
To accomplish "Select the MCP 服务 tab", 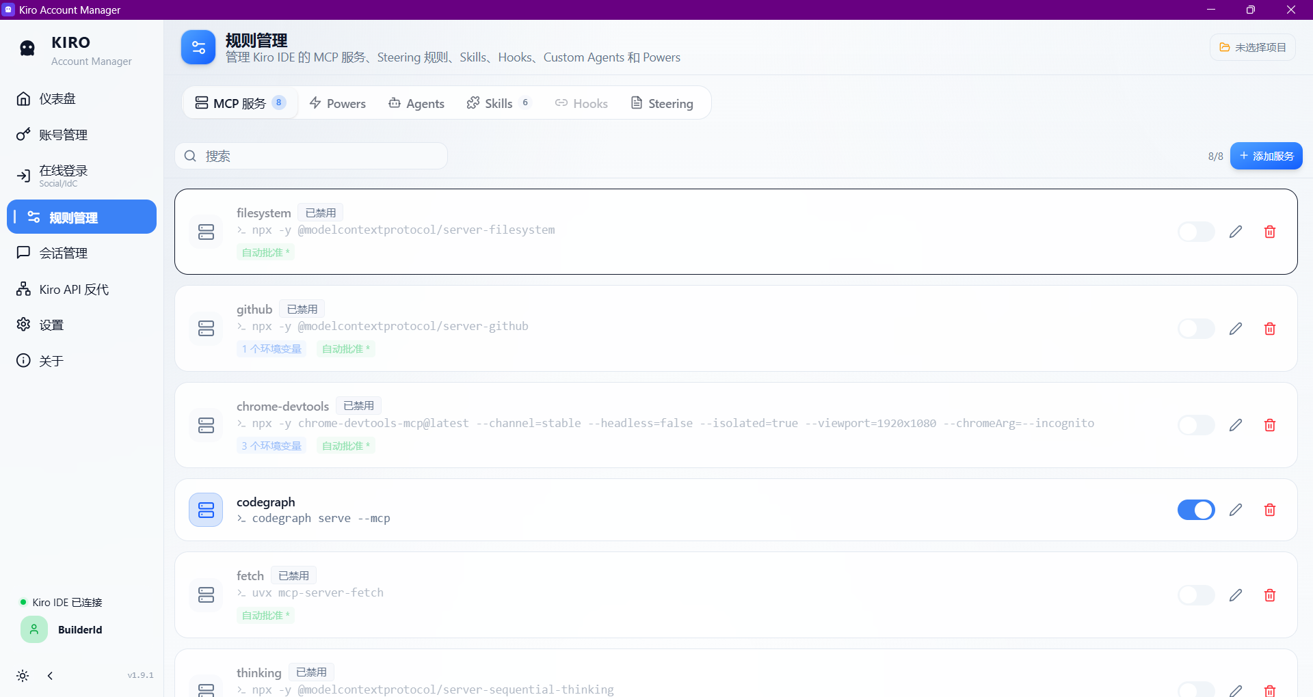I will 240,103.
